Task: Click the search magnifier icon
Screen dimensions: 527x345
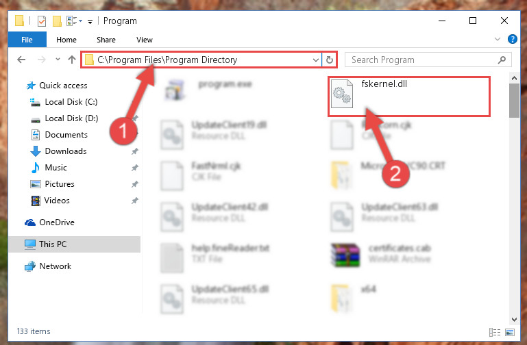Action: (x=502, y=60)
